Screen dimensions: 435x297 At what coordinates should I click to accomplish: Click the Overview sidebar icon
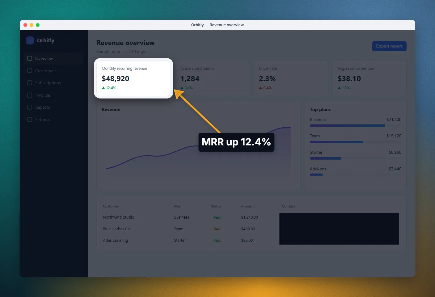(x=30, y=58)
